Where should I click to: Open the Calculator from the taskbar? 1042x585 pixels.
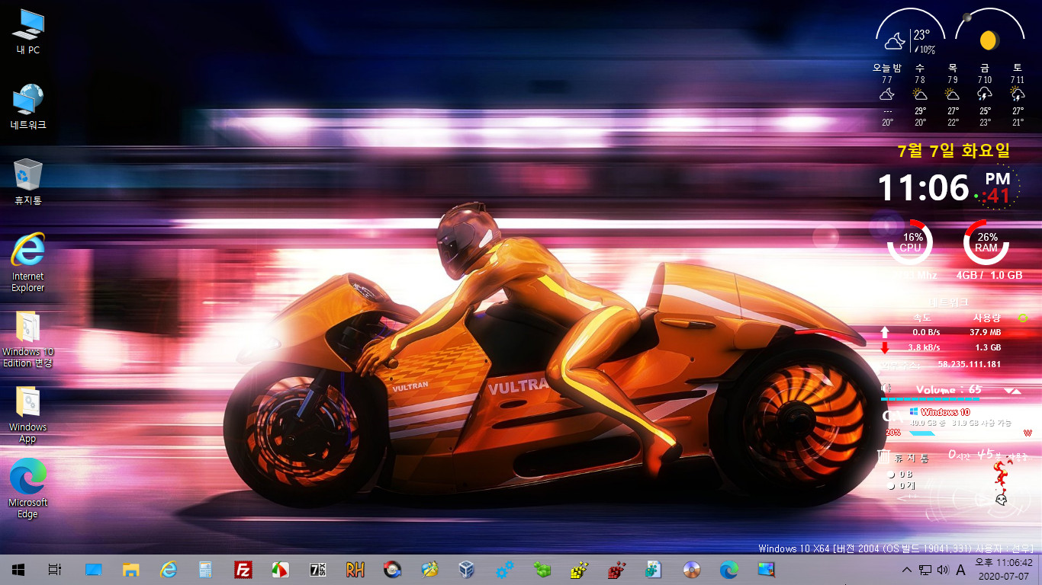205,569
